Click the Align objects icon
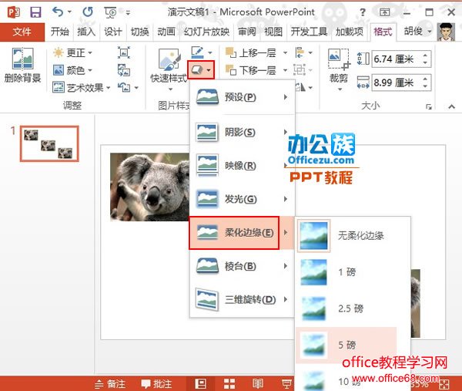462x391 pixels. tap(300, 52)
